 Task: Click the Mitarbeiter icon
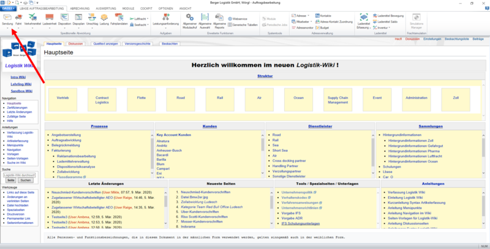tap(293, 21)
